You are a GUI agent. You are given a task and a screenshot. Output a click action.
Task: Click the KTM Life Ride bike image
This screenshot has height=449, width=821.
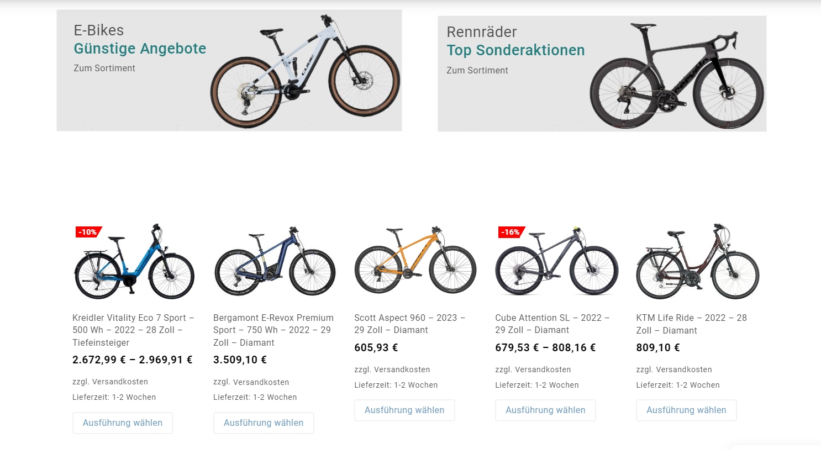[698, 261]
